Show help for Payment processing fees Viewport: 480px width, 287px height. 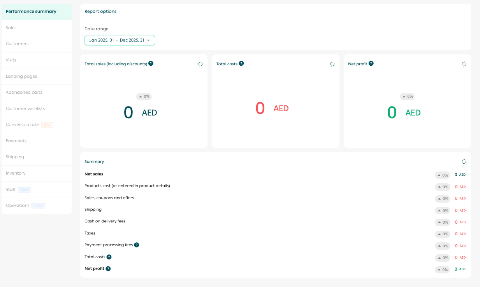tap(137, 245)
